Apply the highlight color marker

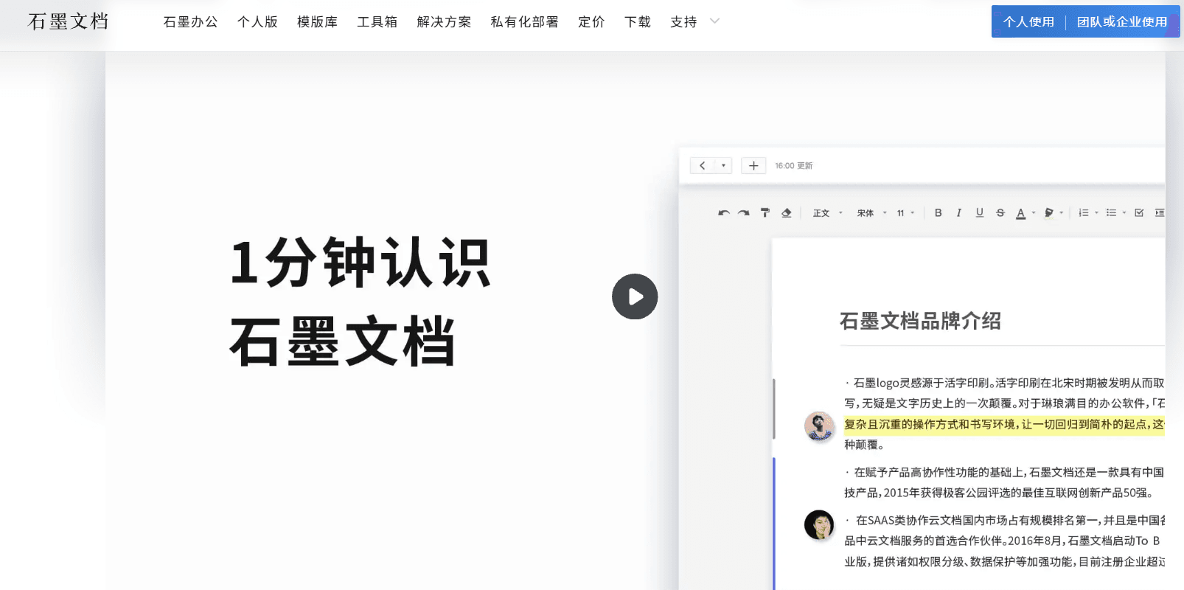click(1049, 213)
